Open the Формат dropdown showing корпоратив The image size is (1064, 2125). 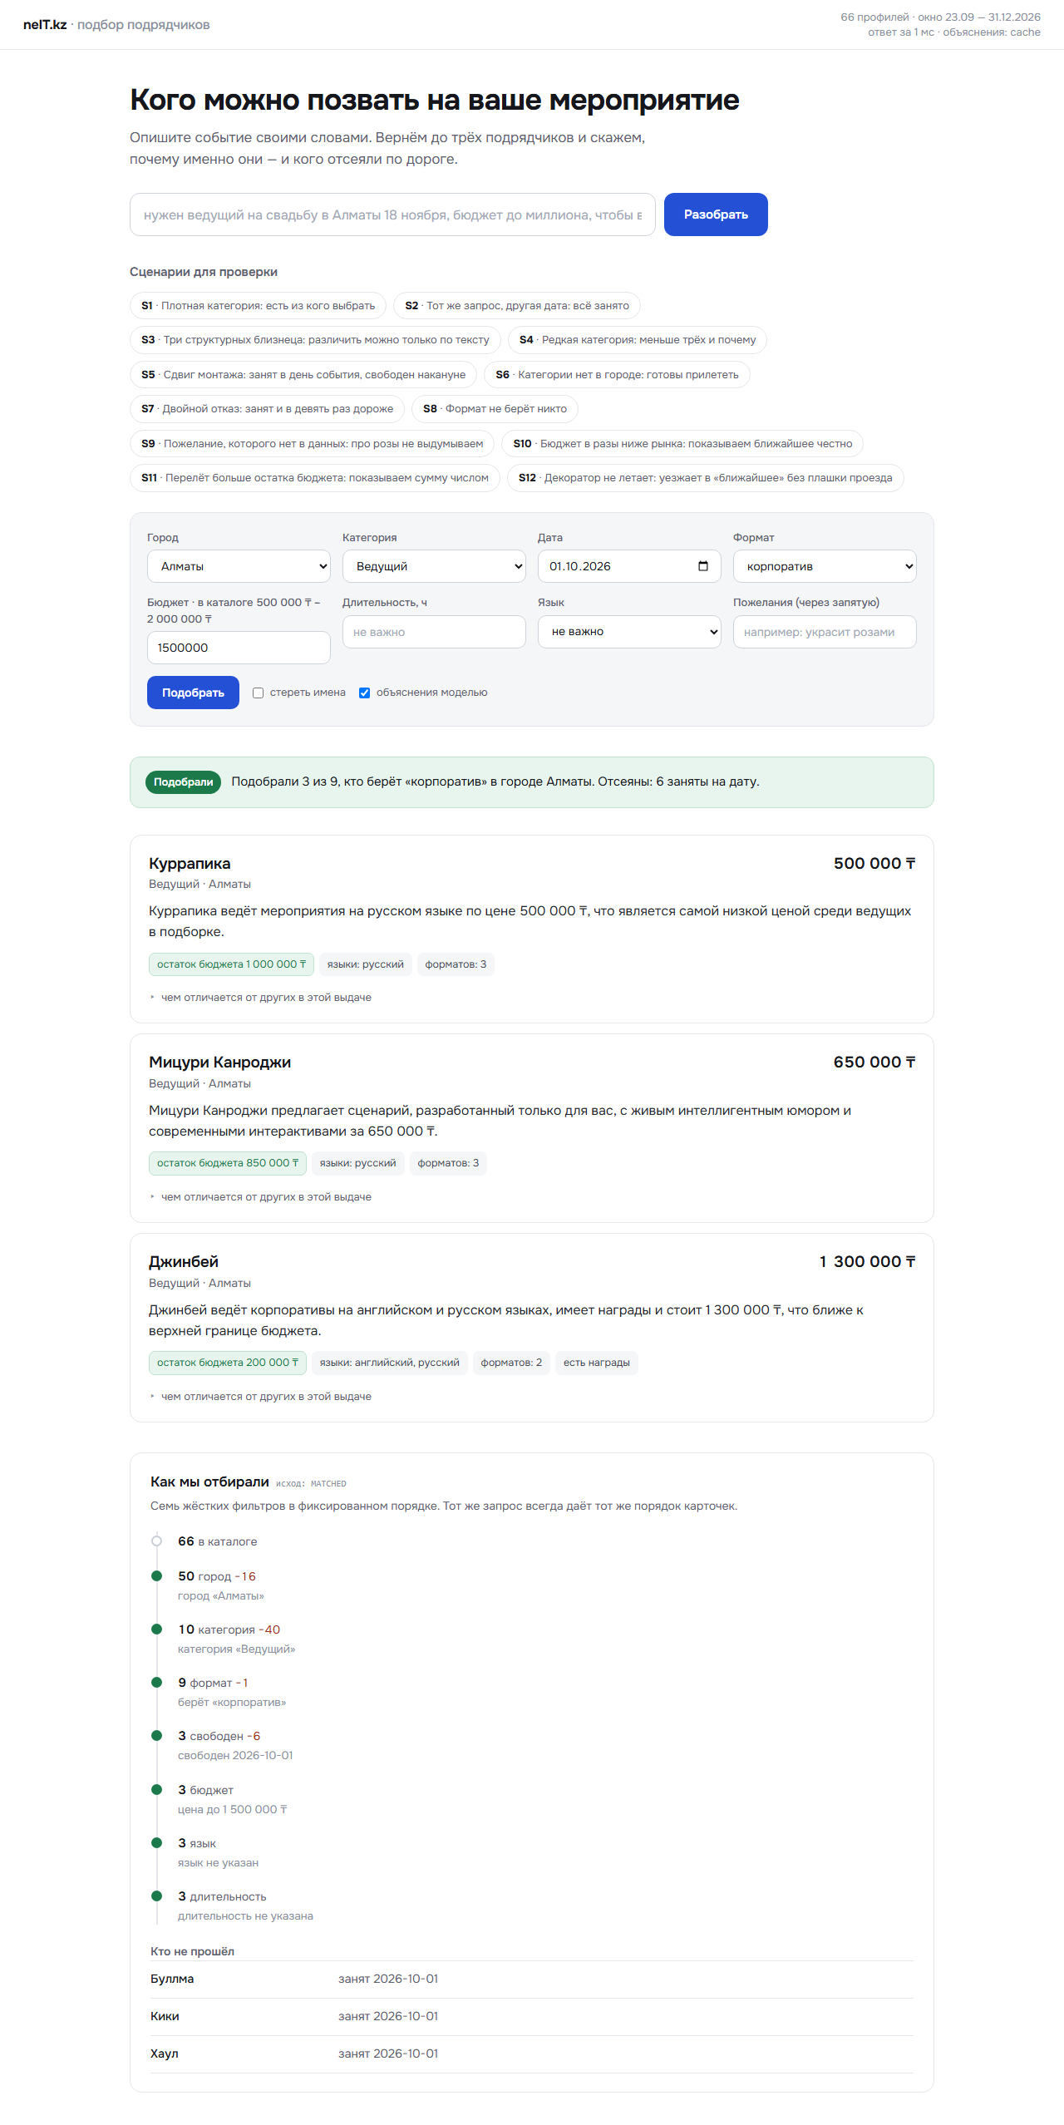[825, 566]
